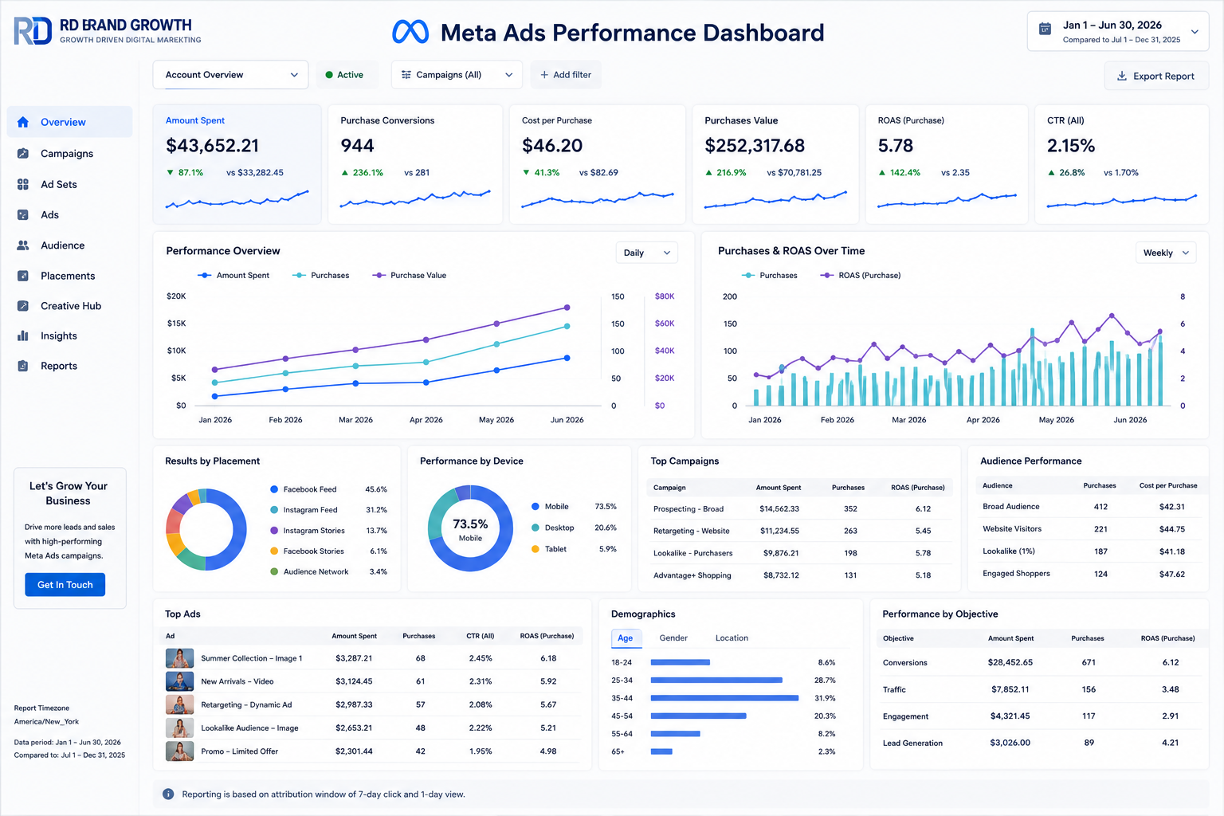This screenshot has width=1224, height=816.
Task: Click the download icon on Export Report
Action: click(x=1122, y=76)
